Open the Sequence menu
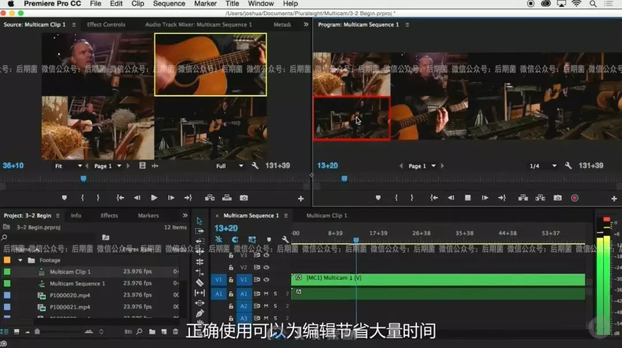Screen dimensions: 622x348 (169, 3)
